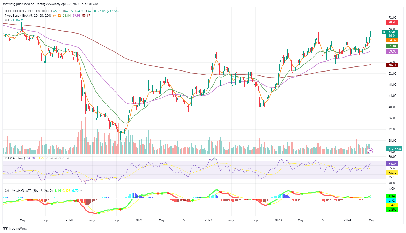Click the purple lightning bolt icon
Viewport: 406px width, 233px height.
(x=371, y=151)
